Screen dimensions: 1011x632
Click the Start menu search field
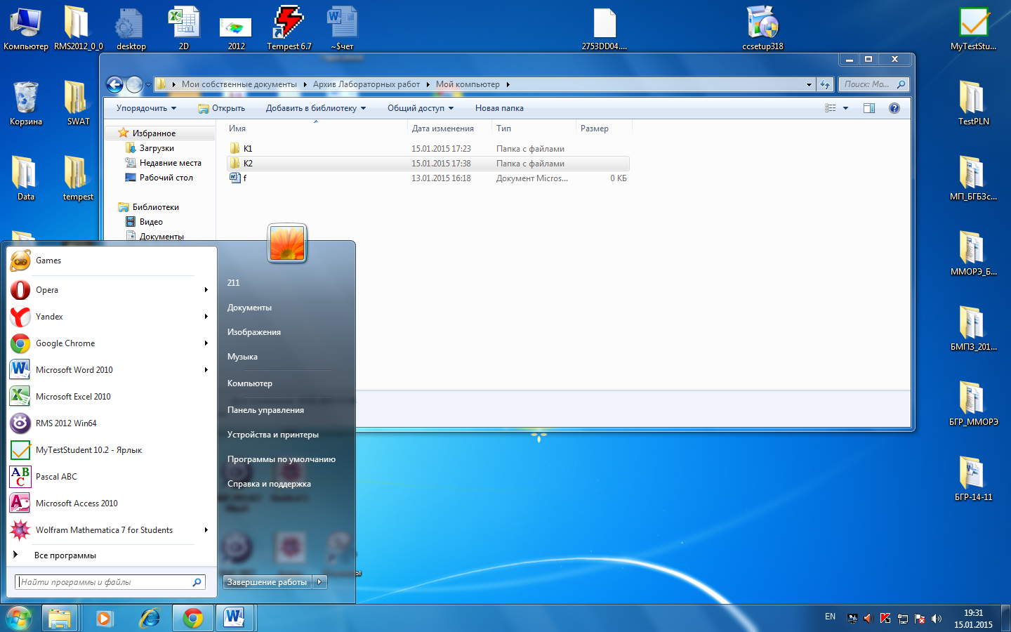(x=110, y=582)
